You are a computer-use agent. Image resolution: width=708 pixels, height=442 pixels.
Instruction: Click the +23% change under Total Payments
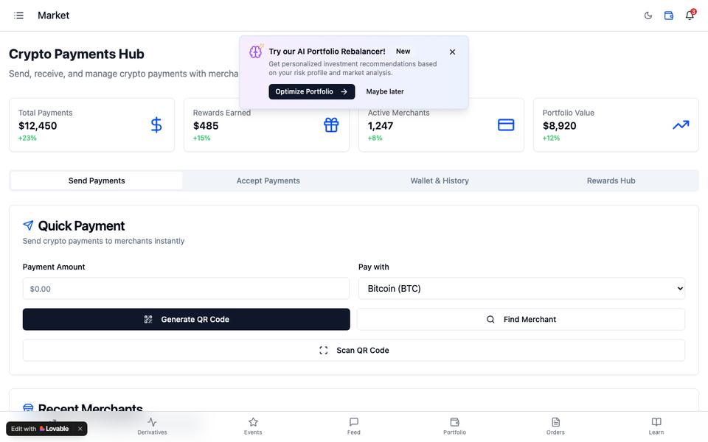pos(27,138)
